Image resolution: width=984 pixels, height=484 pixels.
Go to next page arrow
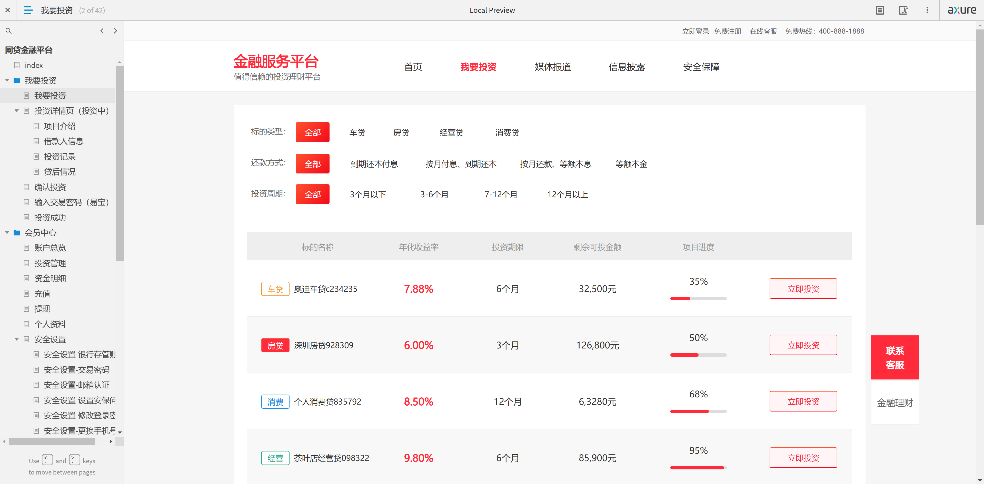[115, 31]
